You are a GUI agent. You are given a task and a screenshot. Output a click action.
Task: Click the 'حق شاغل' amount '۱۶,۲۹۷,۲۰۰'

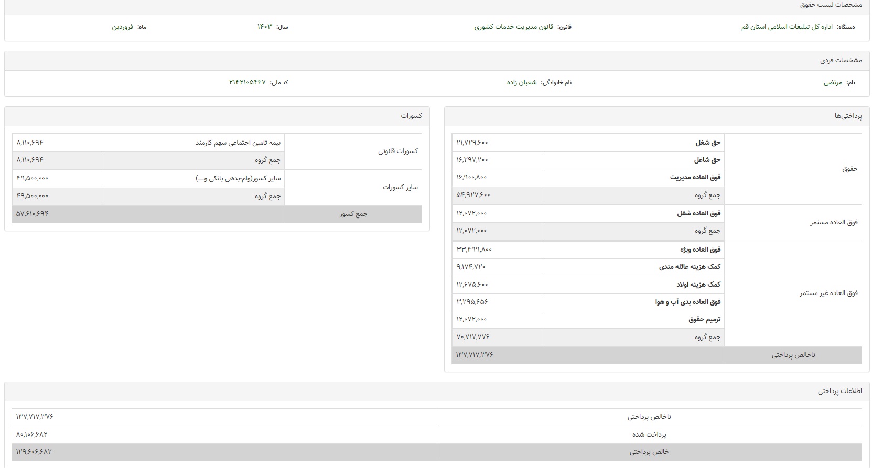[472, 160]
